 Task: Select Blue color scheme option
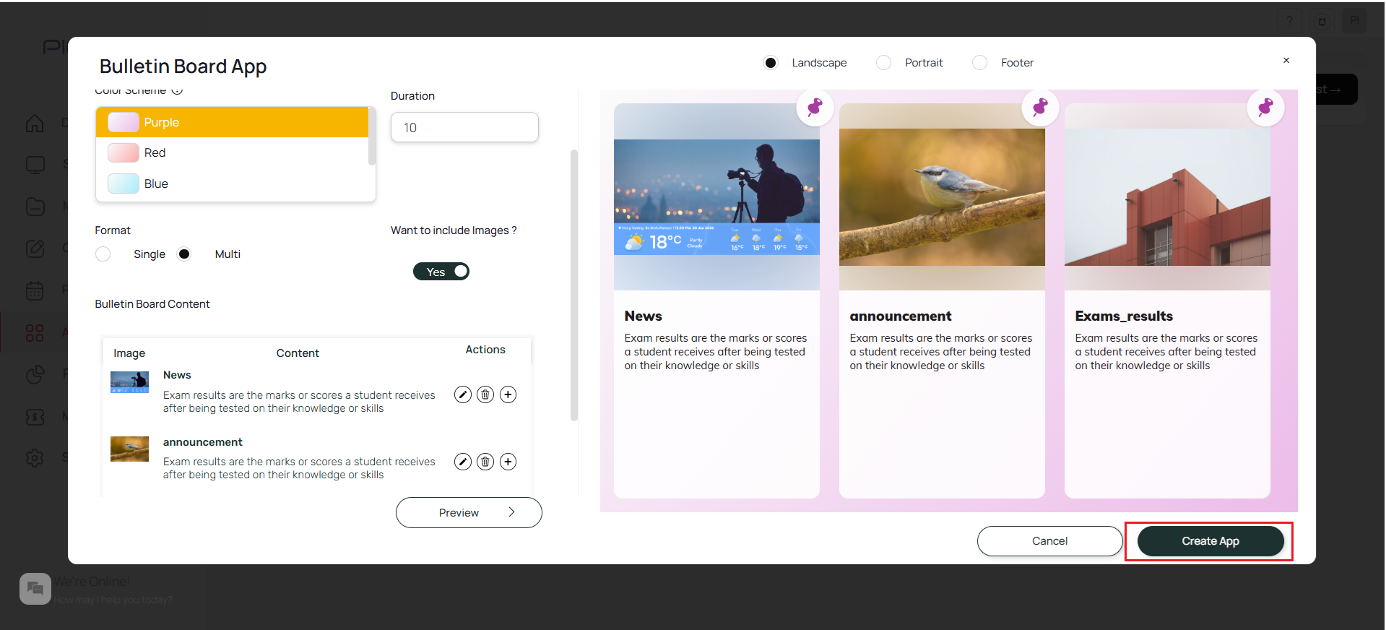point(232,184)
